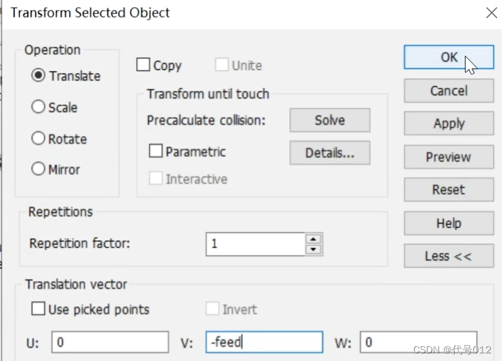This screenshot has width=502, height=361.
Task: Click the Preview button
Action: pos(448,157)
